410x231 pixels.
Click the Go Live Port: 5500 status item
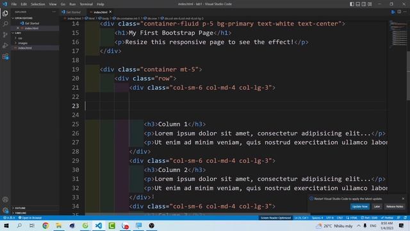click(x=369, y=218)
